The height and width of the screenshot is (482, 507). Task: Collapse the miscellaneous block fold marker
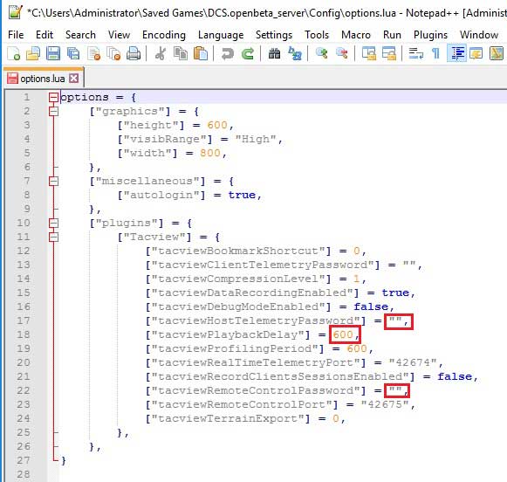[54, 181]
